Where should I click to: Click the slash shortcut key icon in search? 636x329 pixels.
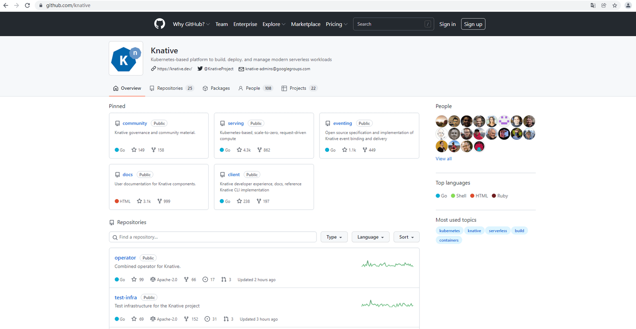click(428, 24)
